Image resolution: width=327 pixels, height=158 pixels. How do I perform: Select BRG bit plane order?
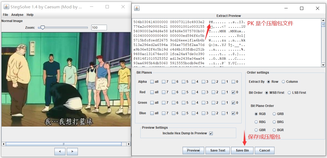[x=274, y=122]
